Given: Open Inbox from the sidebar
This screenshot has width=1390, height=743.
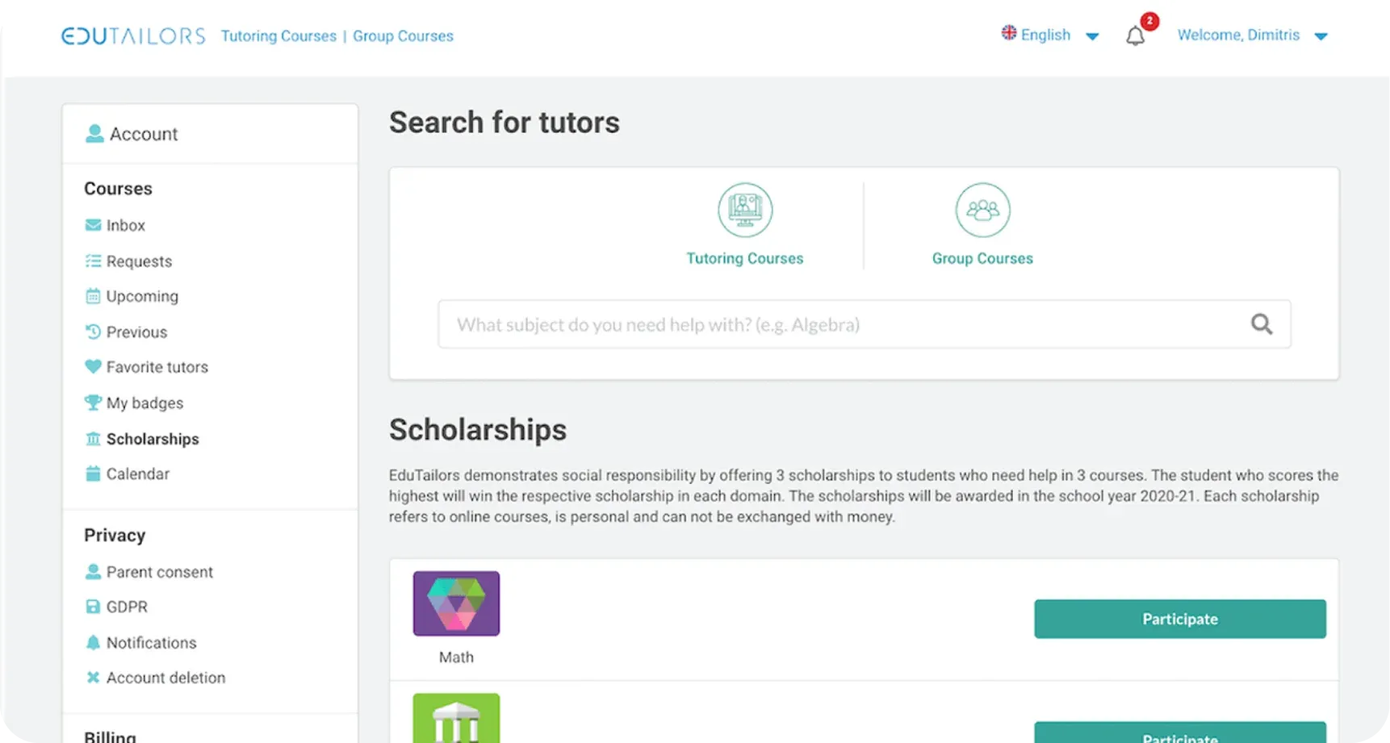Looking at the screenshot, I should [125, 226].
